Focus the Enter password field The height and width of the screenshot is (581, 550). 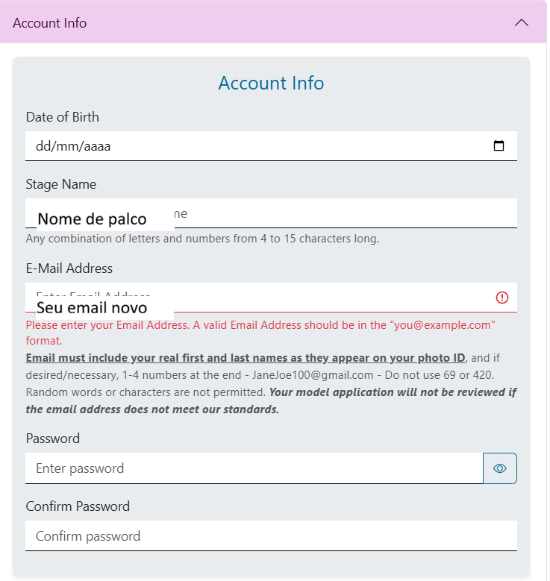[254, 468]
